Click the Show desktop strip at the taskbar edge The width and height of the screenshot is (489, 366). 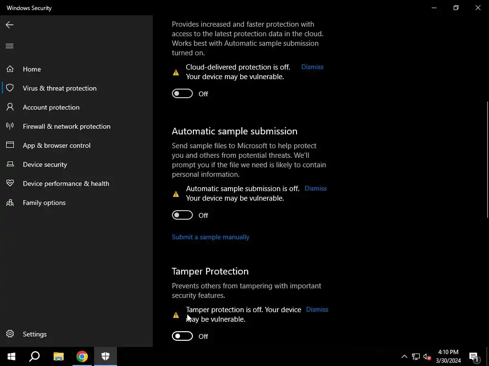tap(488, 356)
